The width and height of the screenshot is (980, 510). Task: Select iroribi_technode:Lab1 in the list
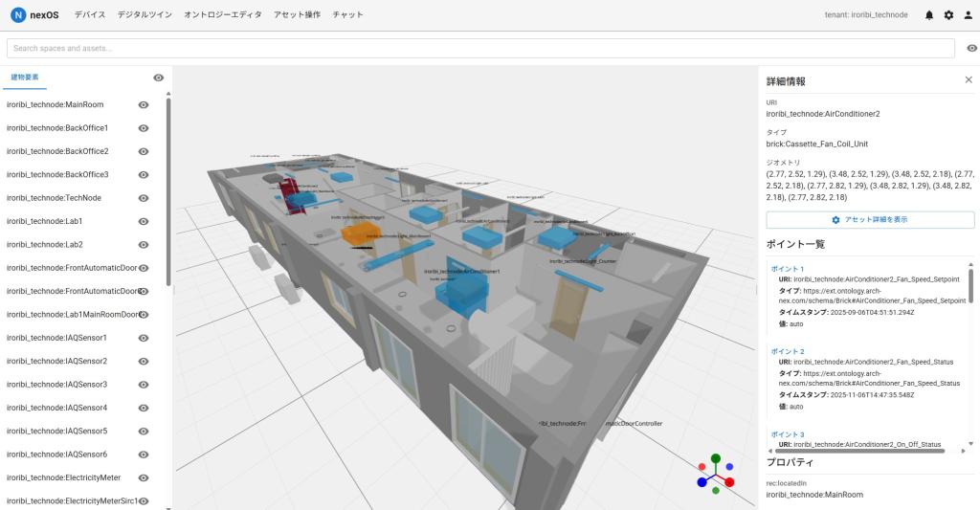(44, 221)
